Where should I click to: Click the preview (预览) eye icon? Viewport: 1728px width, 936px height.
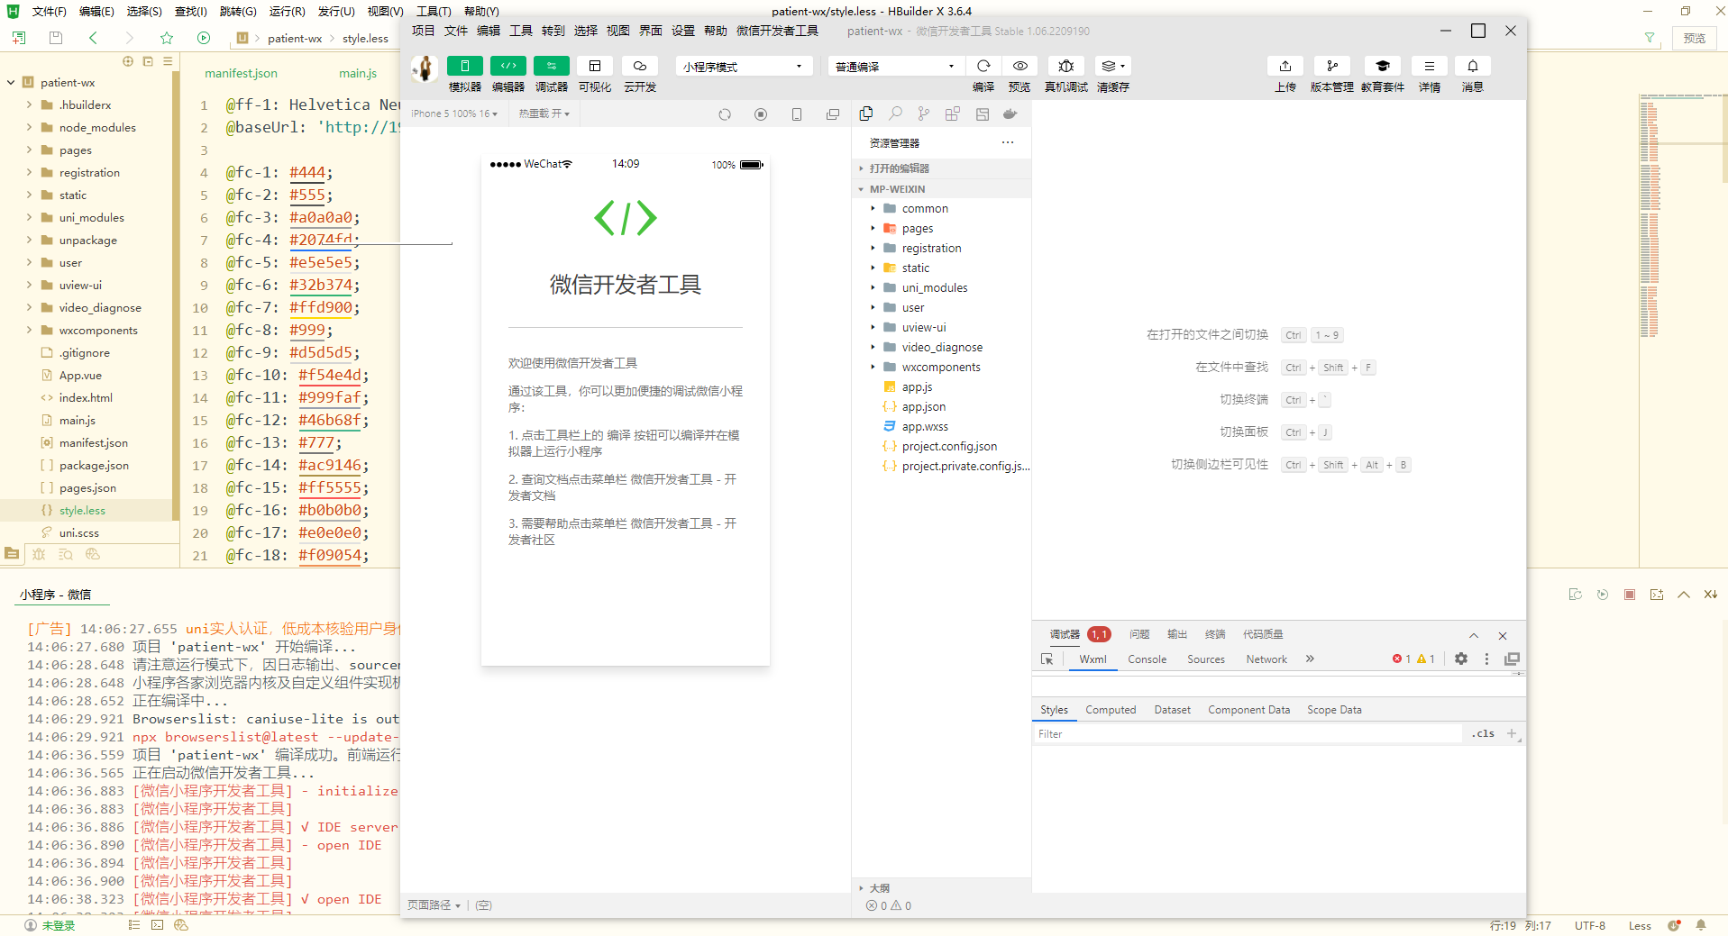1019,66
